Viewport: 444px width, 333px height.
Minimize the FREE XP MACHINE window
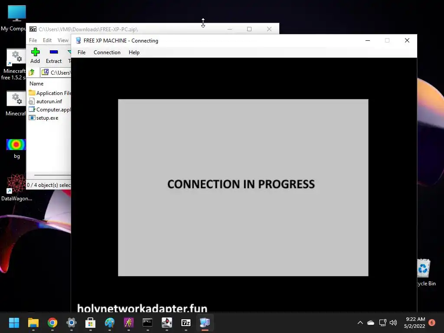click(x=368, y=40)
